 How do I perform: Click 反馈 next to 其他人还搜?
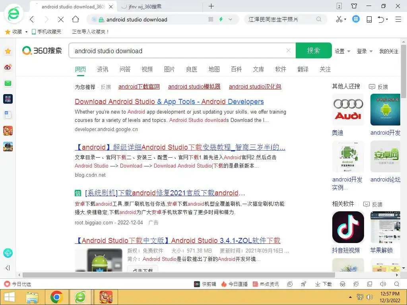pyautogui.click(x=379, y=87)
